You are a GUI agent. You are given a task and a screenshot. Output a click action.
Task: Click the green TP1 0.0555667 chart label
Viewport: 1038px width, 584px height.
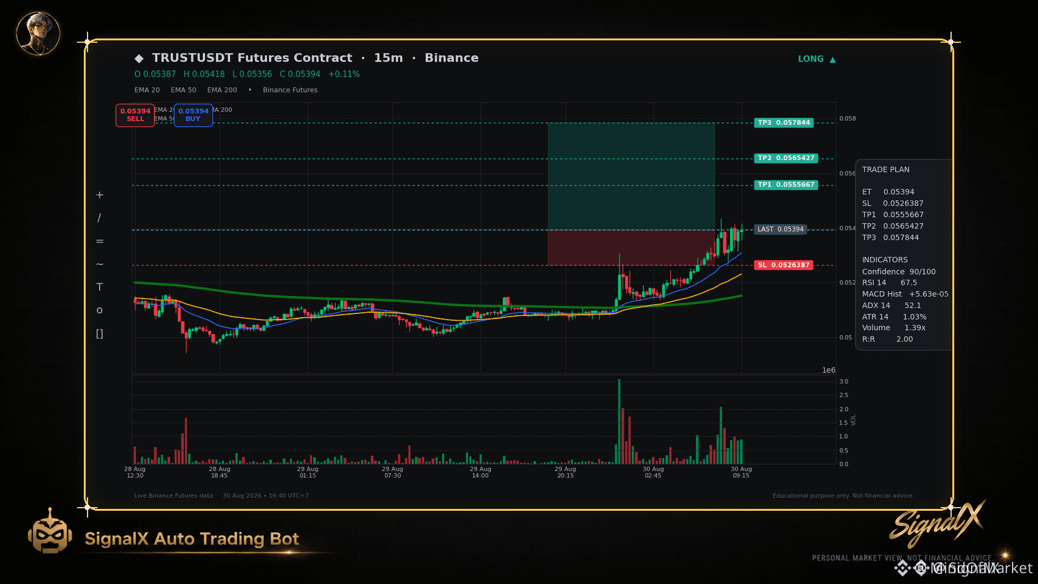click(x=786, y=185)
